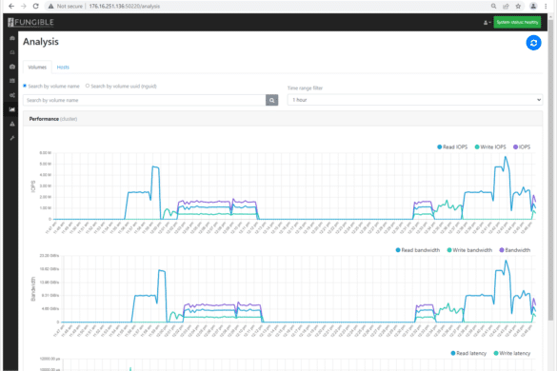Toggle Write bandwidth legend series
557x371 pixels.
pyautogui.click(x=469, y=250)
